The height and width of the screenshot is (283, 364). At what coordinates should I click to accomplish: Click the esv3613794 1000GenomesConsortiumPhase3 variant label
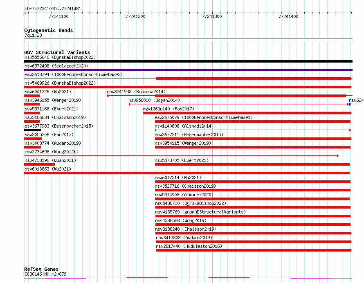(x=73, y=75)
